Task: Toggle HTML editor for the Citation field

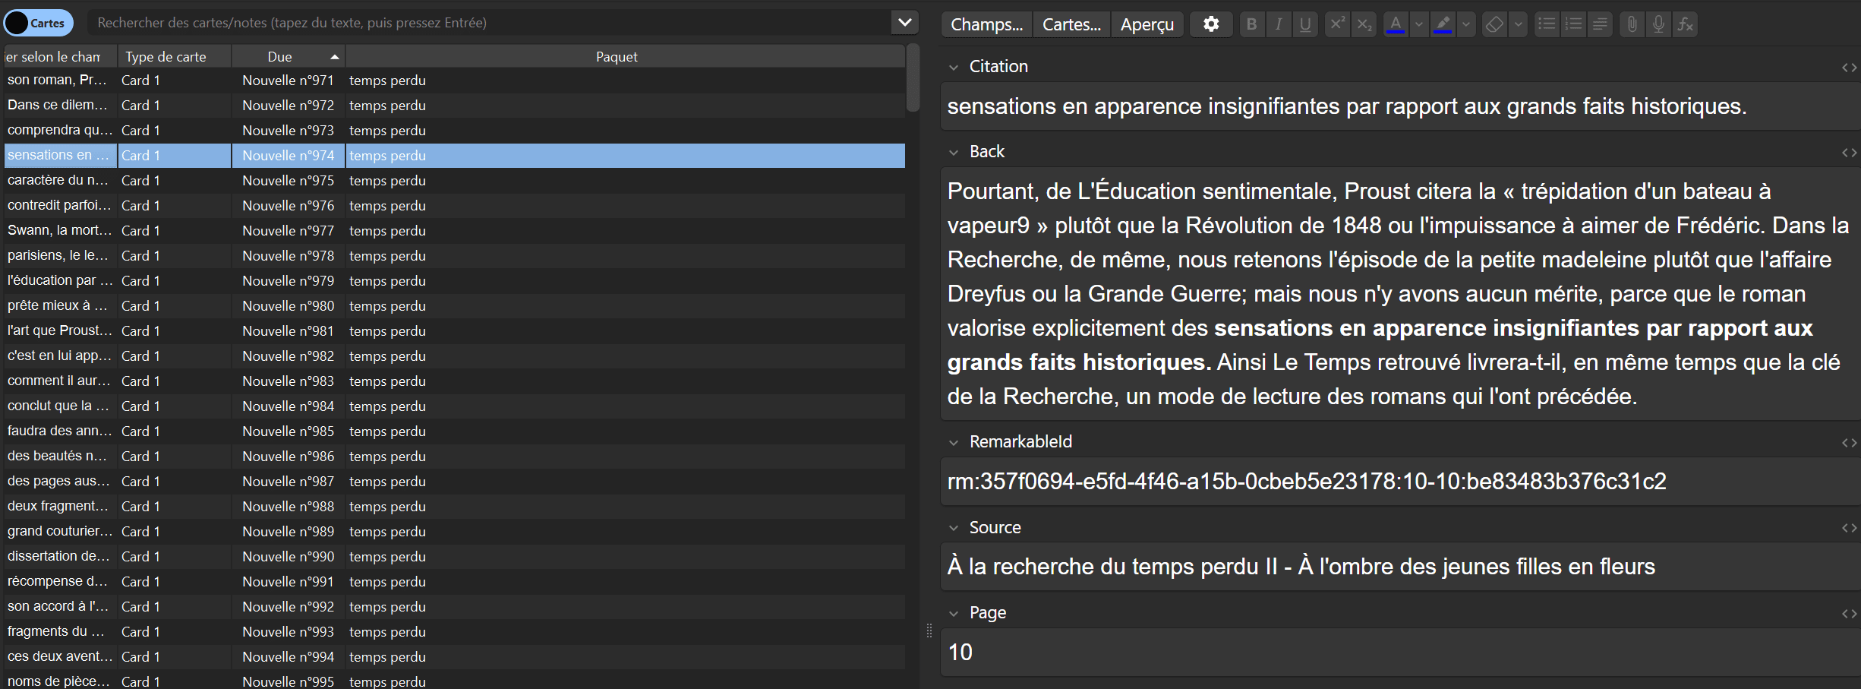Action: (x=1849, y=68)
